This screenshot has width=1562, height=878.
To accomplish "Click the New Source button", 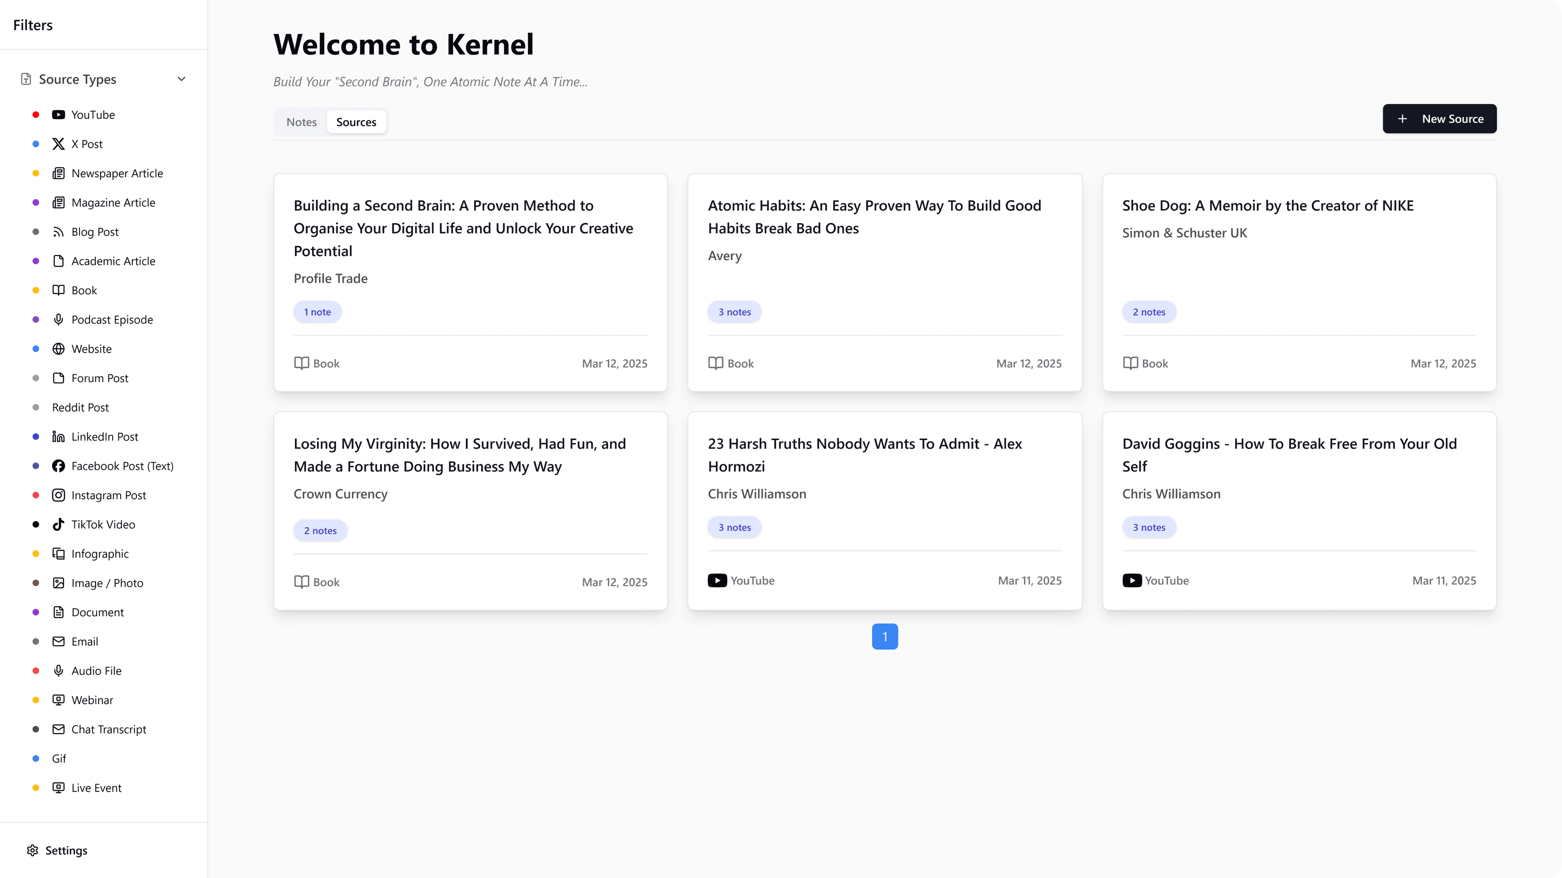I will 1440,119.
